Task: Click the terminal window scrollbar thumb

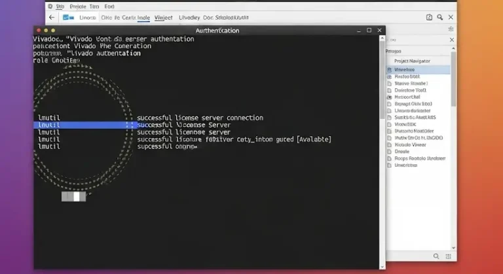Action: 382,80
